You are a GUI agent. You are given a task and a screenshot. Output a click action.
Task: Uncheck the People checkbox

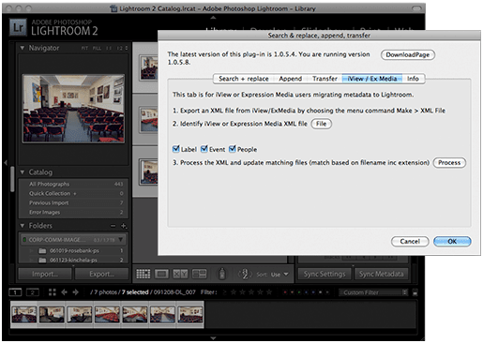pyautogui.click(x=232, y=149)
